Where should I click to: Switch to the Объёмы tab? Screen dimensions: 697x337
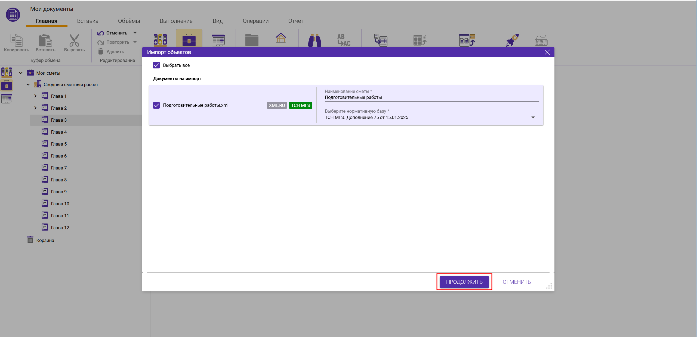click(x=129, y=21)
